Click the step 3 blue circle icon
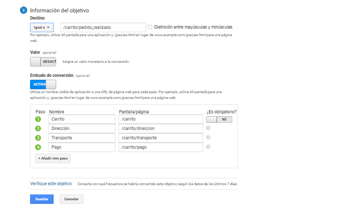342x211 pixels. (24, 10)
